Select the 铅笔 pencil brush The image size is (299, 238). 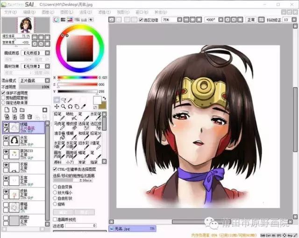point(59,116)
